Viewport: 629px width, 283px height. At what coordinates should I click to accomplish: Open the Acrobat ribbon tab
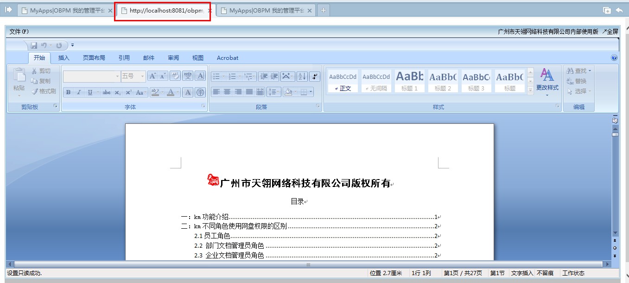(x=228, y=58)
